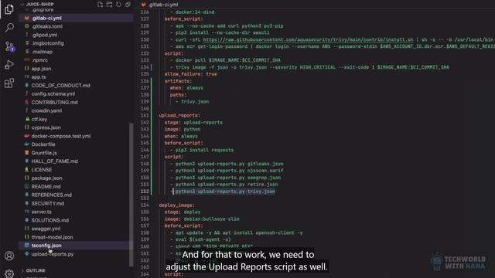Click 'image: debian:bullseye-slim' line
The image size is (495, 278).
[x=202, y=219]
